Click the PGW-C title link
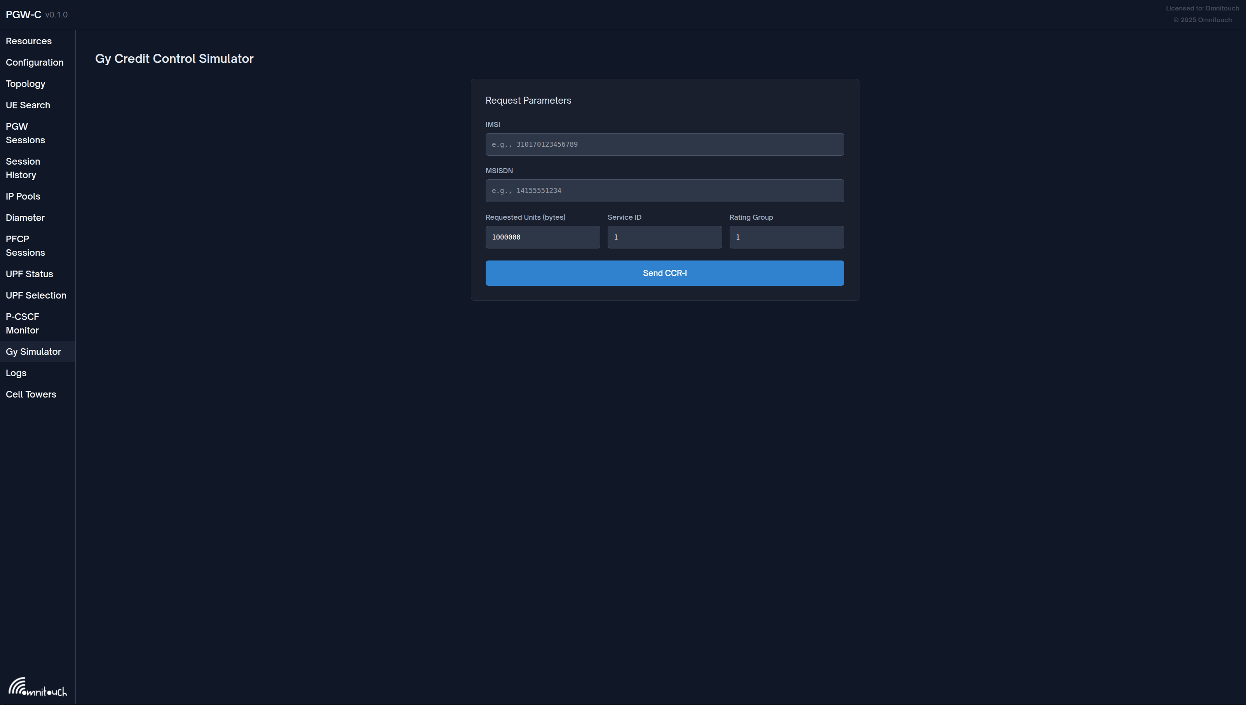This screenshot has height=705, width=1246. click(23, 14)
